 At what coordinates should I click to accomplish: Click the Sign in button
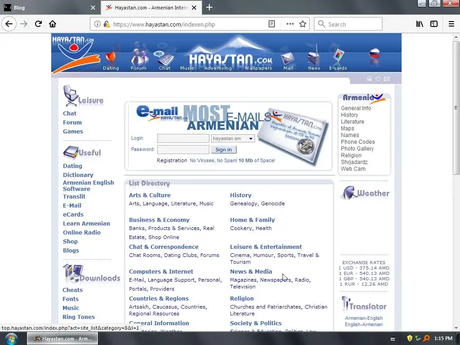[x=224, y=150]
